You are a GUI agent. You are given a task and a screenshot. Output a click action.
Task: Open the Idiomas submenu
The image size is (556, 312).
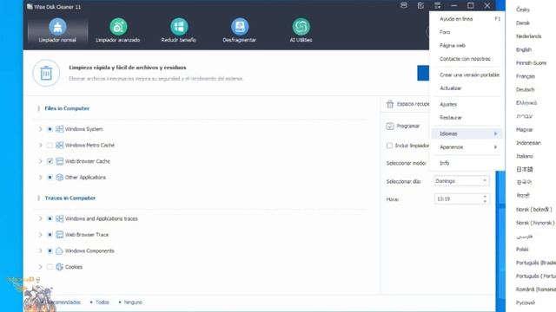click(467, 133)
